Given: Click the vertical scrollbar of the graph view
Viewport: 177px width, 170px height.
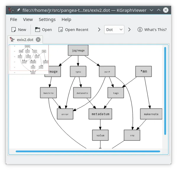Looking at the screenshot, I should (165, 91).
